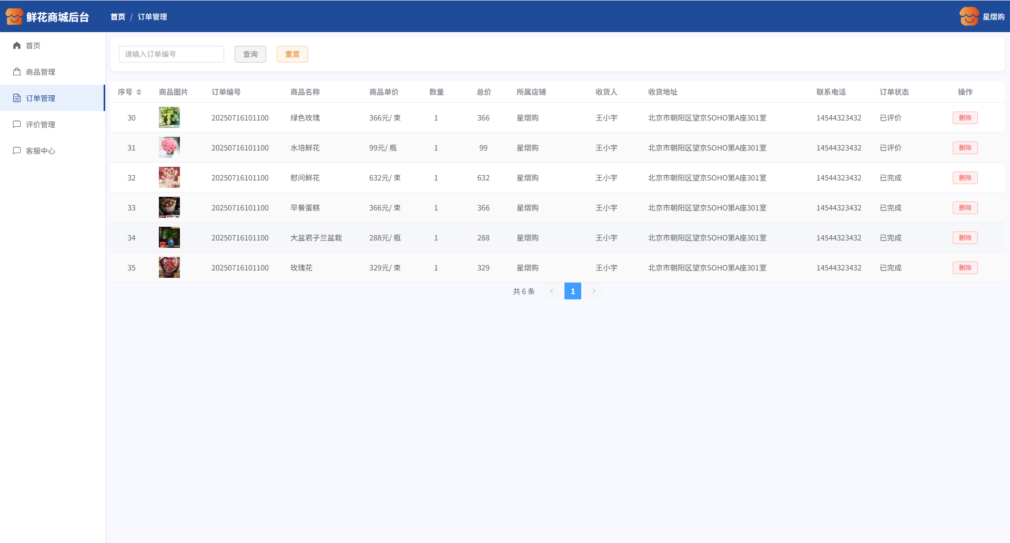Click the document icon for 订单管理
Viewport: 1010px width, 543px height.
click(17, 98)
